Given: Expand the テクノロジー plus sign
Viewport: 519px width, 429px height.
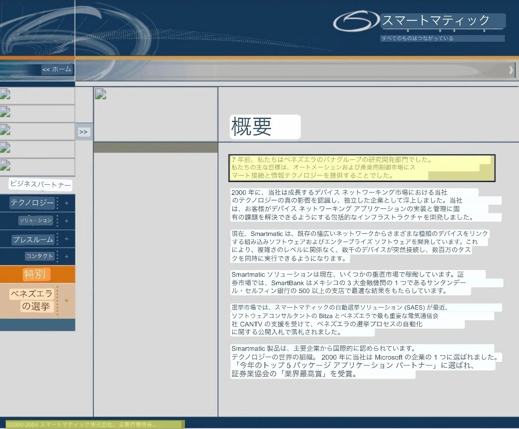Looking at the screenshot, I should pyautogui.click(x=67, y=203).
